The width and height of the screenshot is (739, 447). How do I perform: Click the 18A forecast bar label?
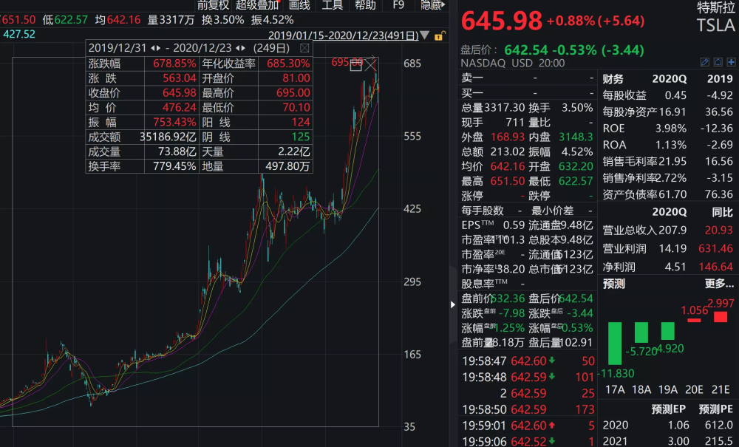pyautogui.click(x=641, y=389)
